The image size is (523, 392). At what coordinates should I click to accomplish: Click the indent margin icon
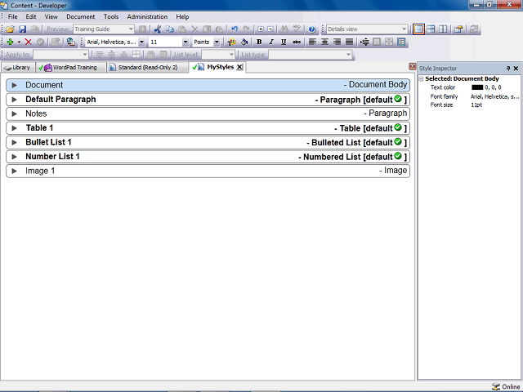364,42
